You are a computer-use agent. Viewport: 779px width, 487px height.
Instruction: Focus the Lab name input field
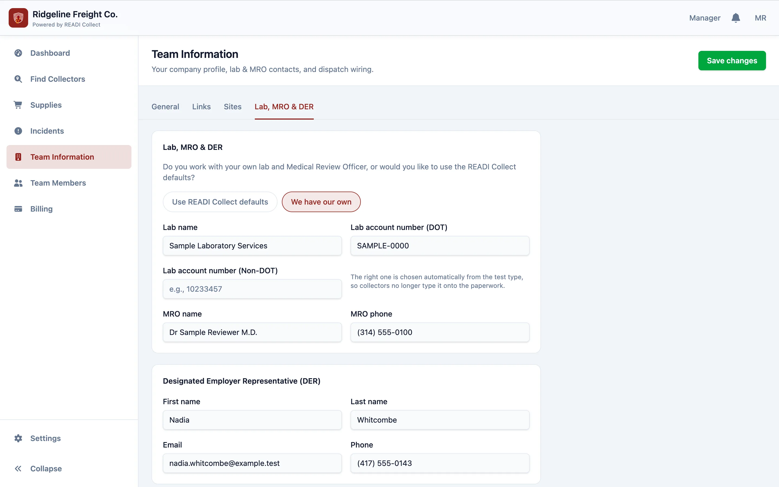pos(252,246)
